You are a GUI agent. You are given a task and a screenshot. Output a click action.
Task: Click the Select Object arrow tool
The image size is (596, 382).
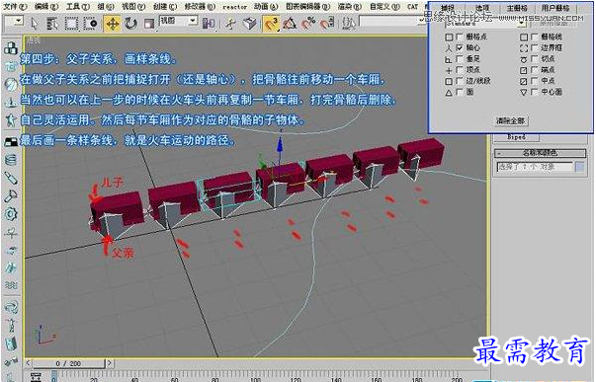point(35,24)
